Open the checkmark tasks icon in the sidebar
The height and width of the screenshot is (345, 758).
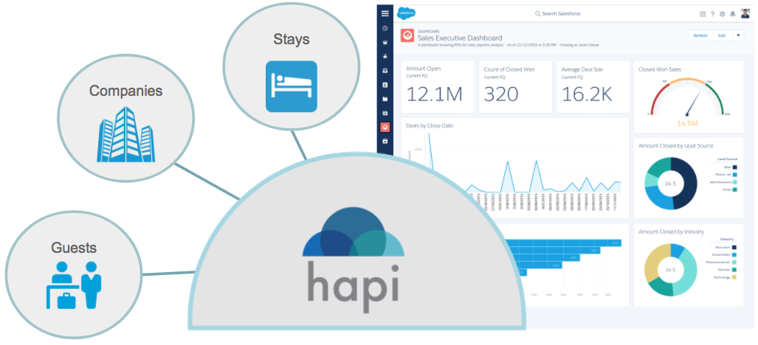[x=385, y=71]
